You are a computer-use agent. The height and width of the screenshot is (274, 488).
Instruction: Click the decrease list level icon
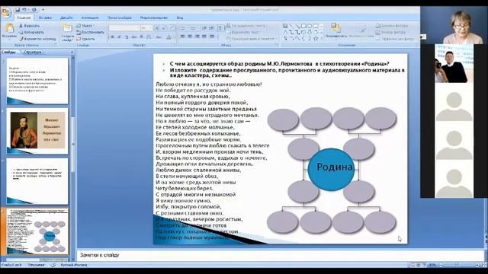[x=204, y=28]
